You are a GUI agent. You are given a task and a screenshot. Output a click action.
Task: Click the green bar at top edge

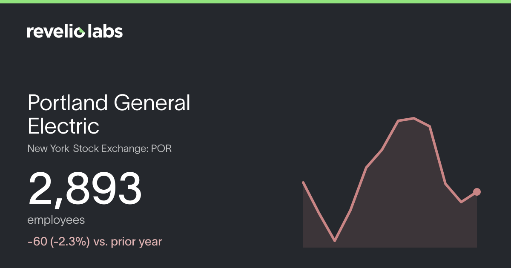pyautogui.click(x=255, y=2)
